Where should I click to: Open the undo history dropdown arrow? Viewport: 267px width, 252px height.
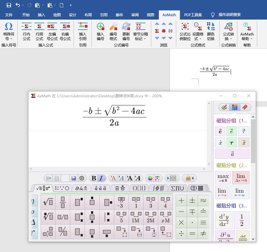[23, 5]
